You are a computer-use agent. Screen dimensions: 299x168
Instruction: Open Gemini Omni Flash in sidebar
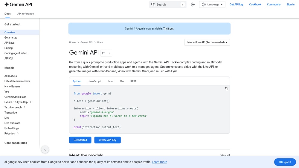click(x=16, y=97)
